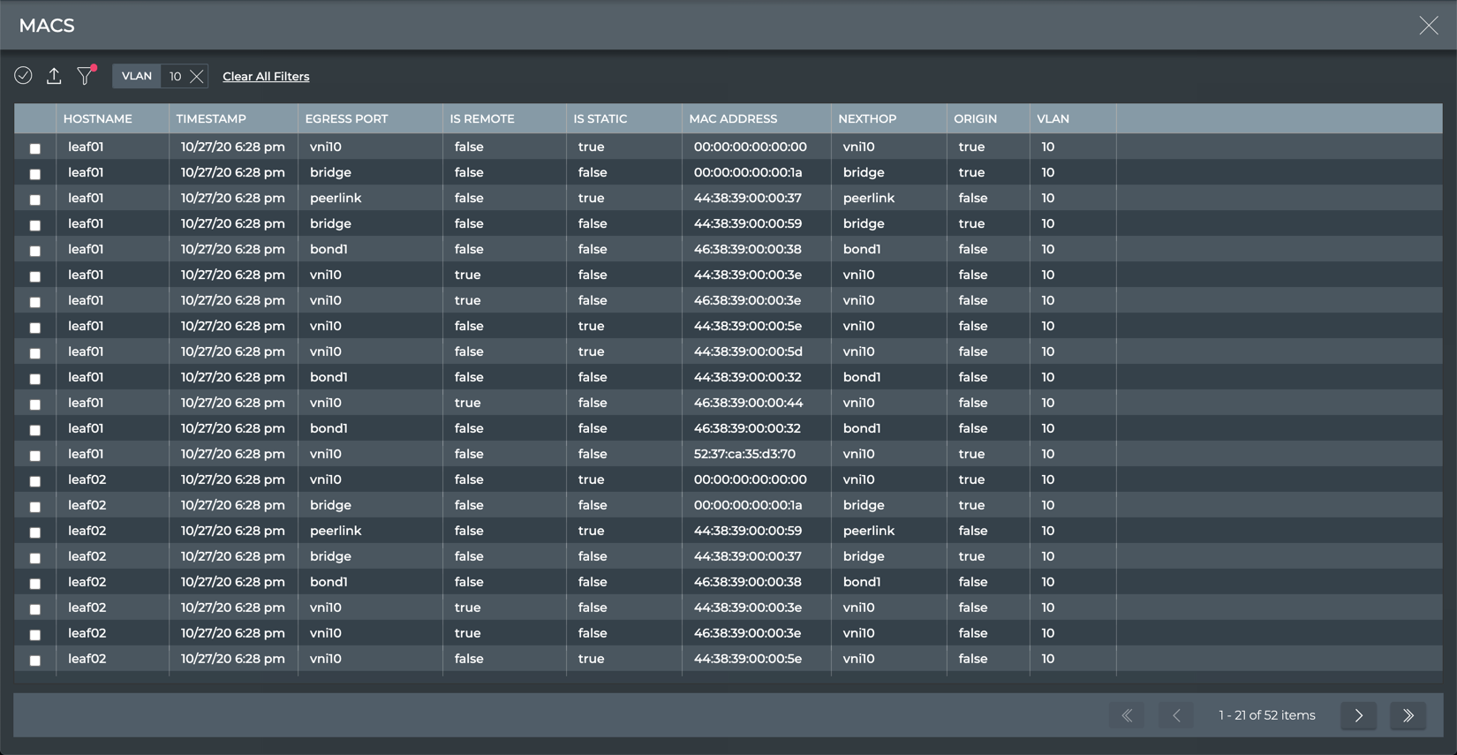Click the Nexthop column header
Viewport: 1457px width, 755px height.
[867, 118]
